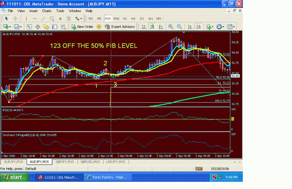
Task: Click the current price label 93.43
Action: pos(235,76)
